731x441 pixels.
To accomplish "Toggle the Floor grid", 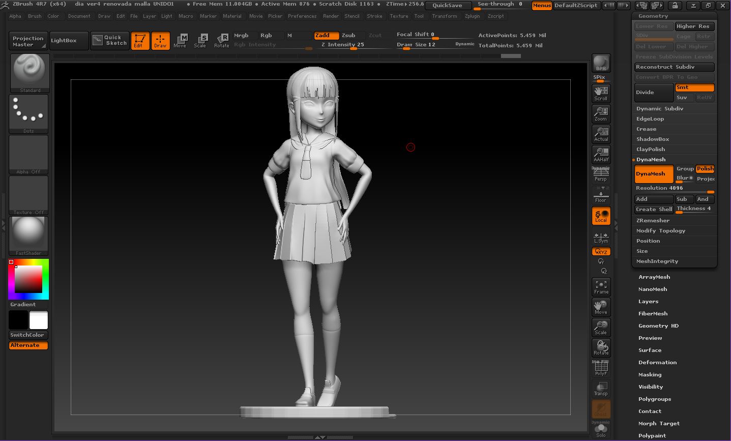I will (x=601, y=195).
